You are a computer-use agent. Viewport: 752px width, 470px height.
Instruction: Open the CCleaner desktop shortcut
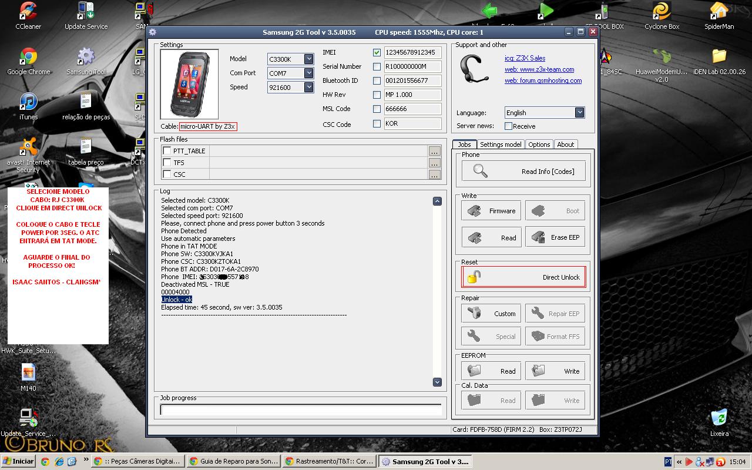pos(28,15)
